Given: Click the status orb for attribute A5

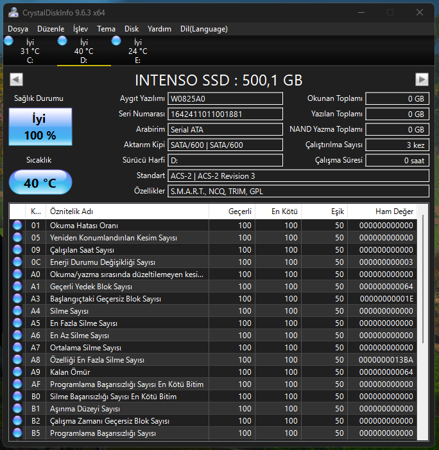Looking at the screenshot, I should pos(17,323).
